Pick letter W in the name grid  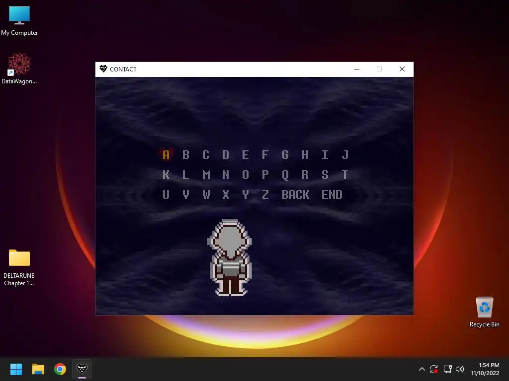pyautogui.click(x=206, y=194)
